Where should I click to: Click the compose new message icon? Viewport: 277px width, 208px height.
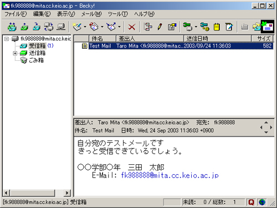77,27
